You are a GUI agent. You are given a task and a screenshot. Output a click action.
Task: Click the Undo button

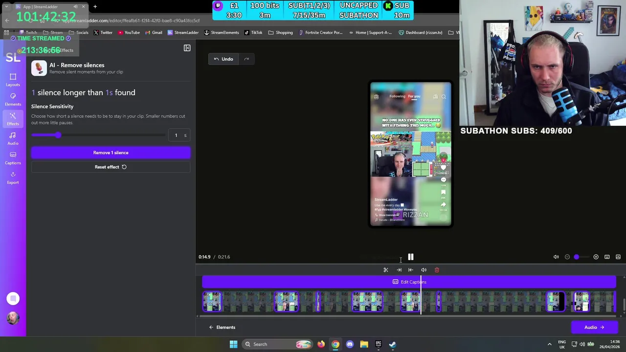point(224,59)
